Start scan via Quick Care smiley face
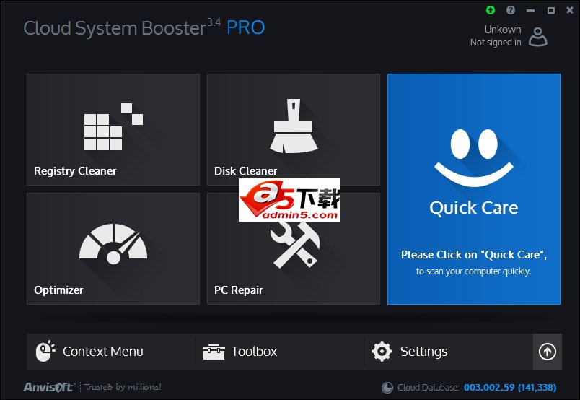580x400 pixels. (x=474, y=158)
